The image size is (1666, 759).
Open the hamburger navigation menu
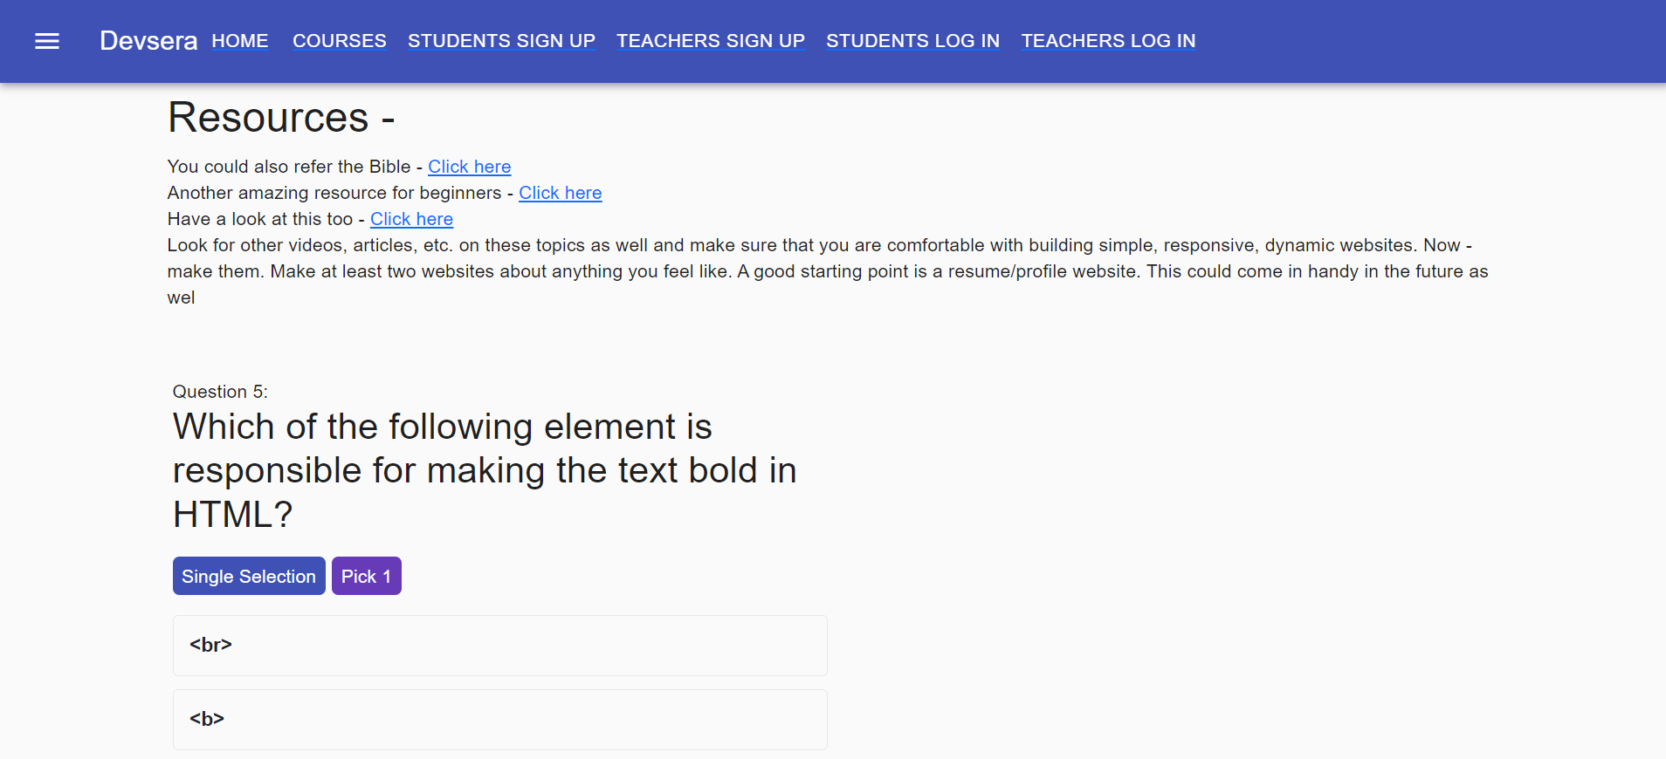click(x=47, y=41)
